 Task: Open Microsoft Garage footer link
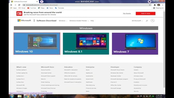[x=116, y=88]
